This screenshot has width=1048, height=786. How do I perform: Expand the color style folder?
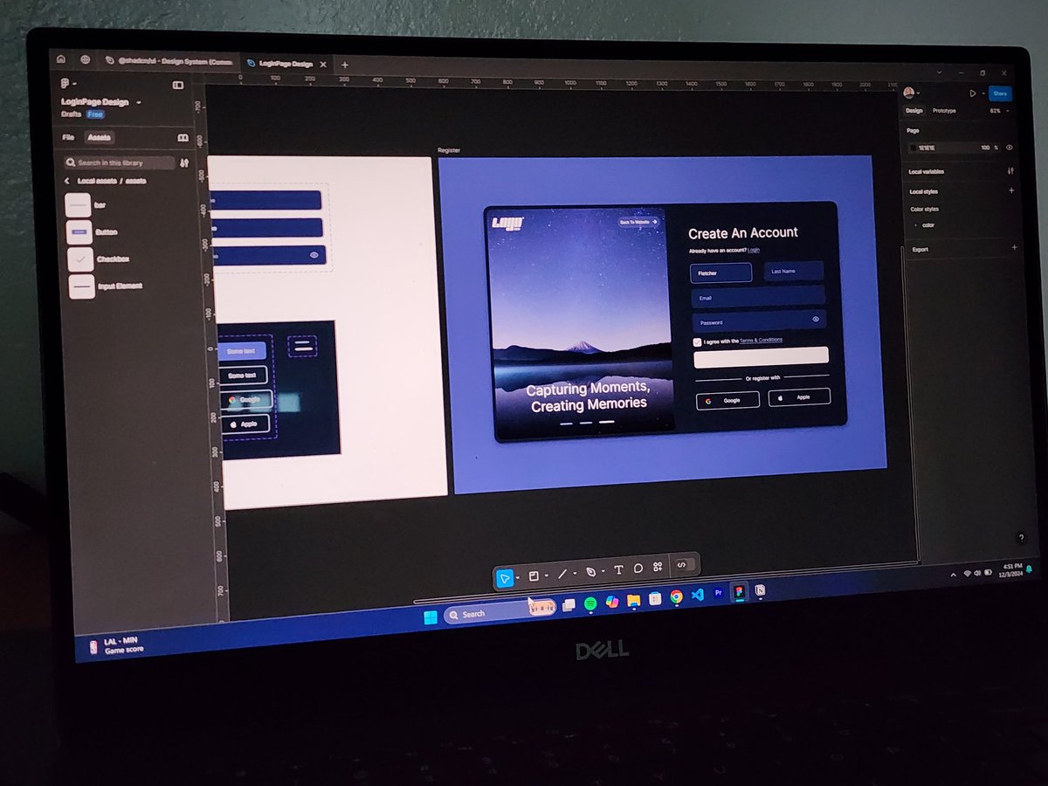click(915, 224)
